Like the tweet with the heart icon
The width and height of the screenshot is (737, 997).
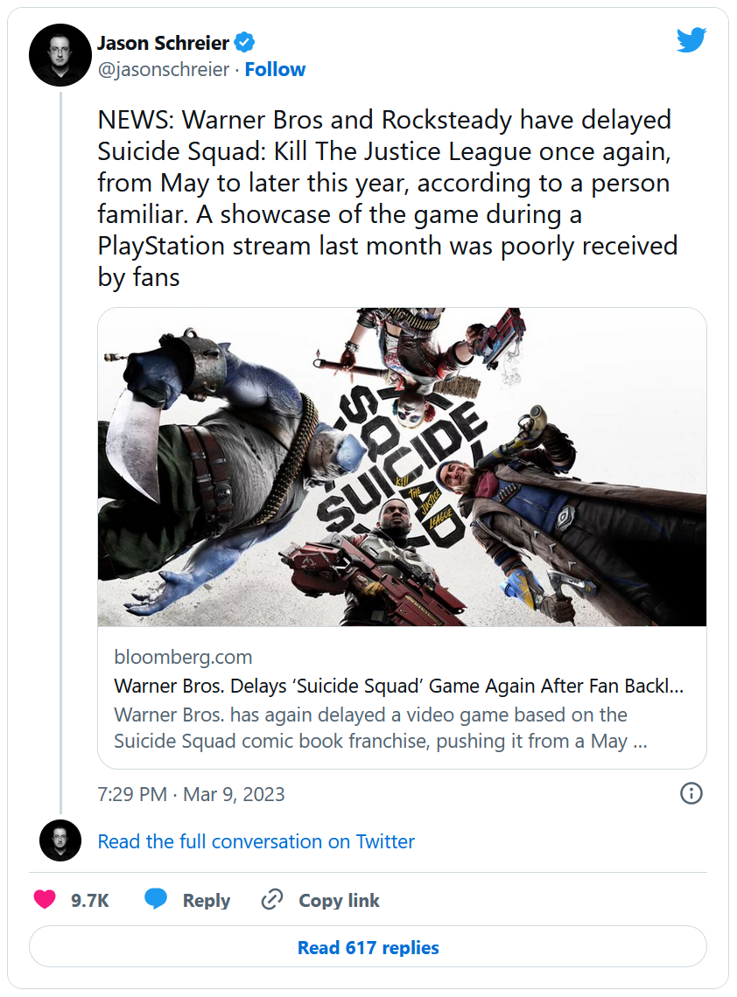coord(45,900)
